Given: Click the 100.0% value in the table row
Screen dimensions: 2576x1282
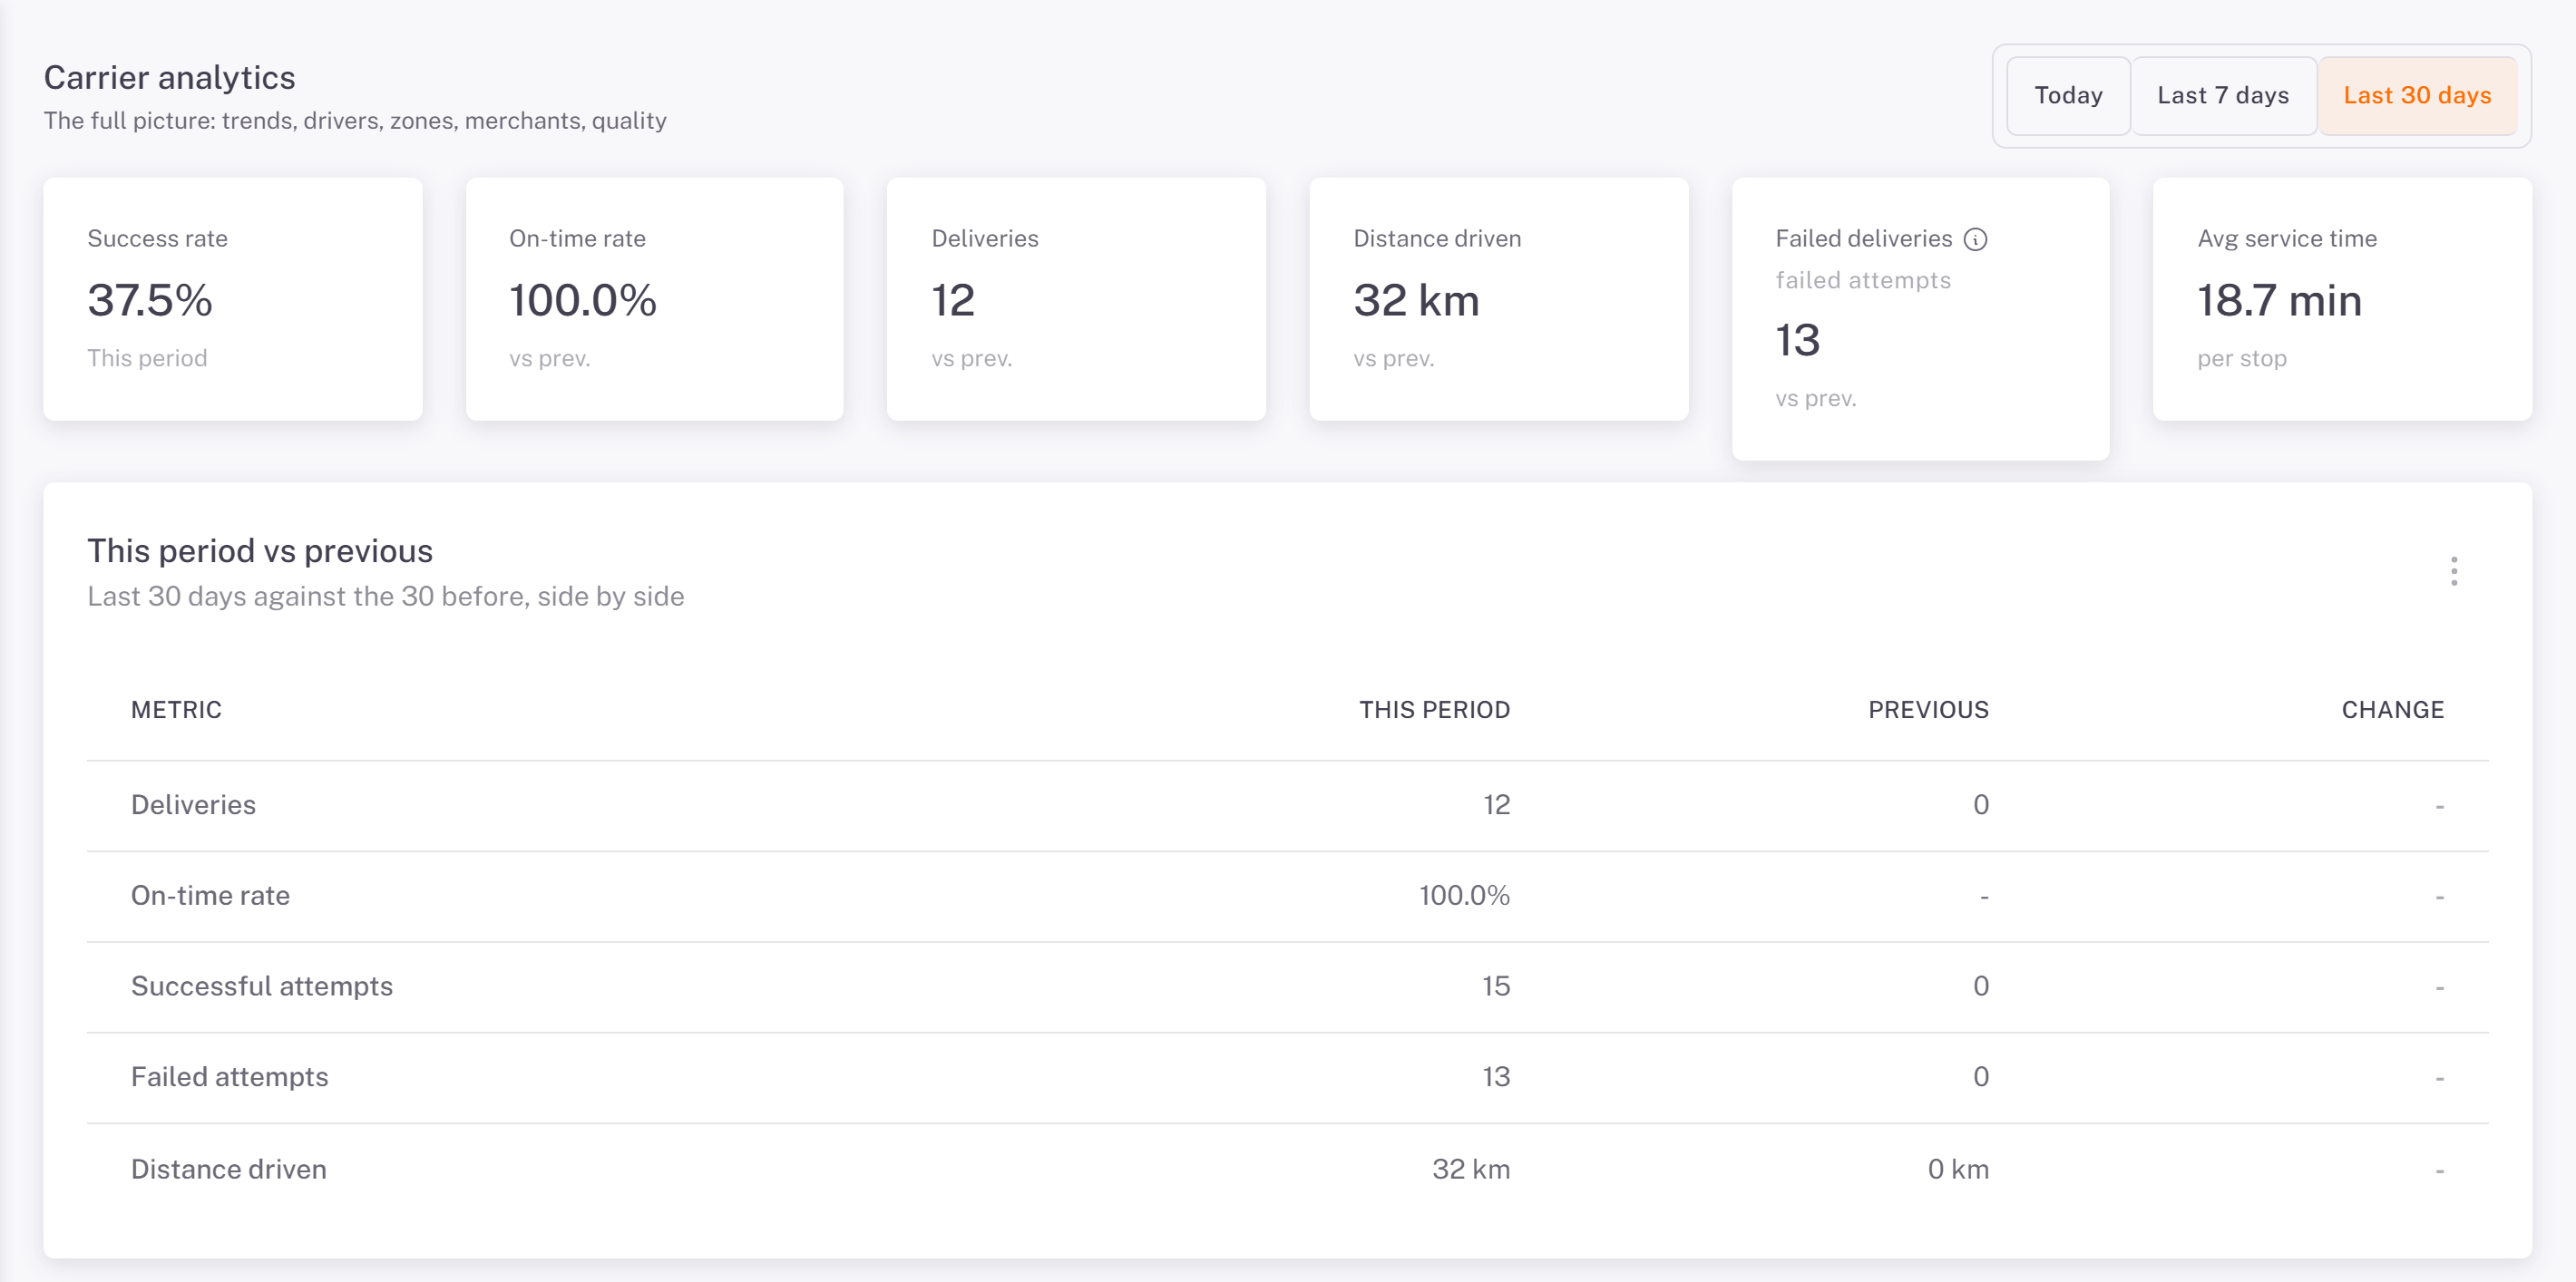Looking at the screenshot, I should point(1464,895).
